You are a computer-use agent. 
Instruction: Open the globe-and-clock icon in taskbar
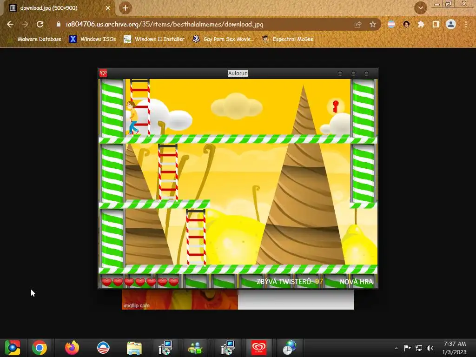290,348
